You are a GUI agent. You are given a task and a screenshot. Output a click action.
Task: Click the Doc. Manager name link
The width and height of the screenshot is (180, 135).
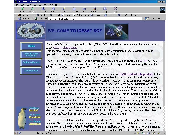pos(35,124)
